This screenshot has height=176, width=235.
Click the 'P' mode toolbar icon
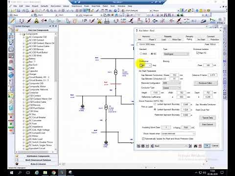click(x=85, y=21)
